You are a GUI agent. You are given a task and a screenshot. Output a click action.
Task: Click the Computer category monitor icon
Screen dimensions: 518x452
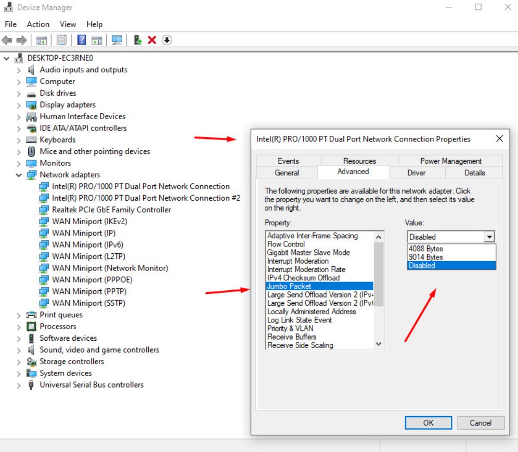[31, 81]
